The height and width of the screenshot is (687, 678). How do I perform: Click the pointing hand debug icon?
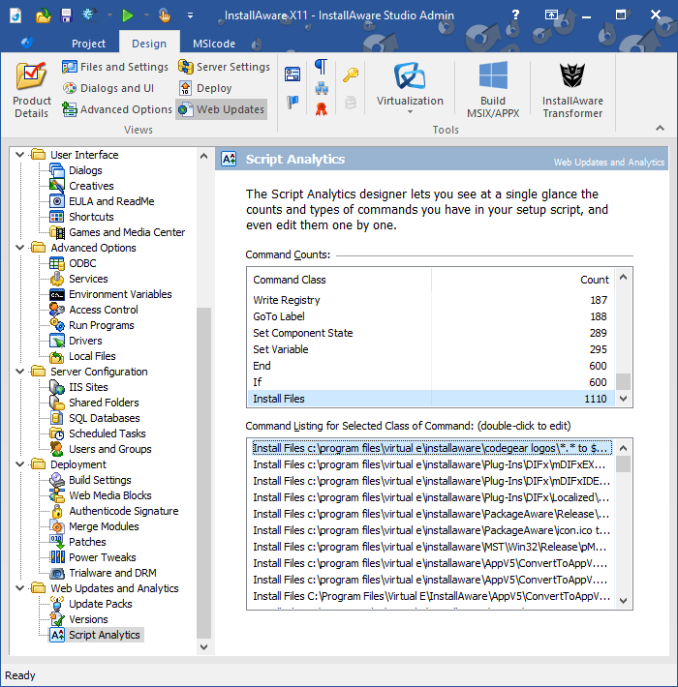coord(165,15)
